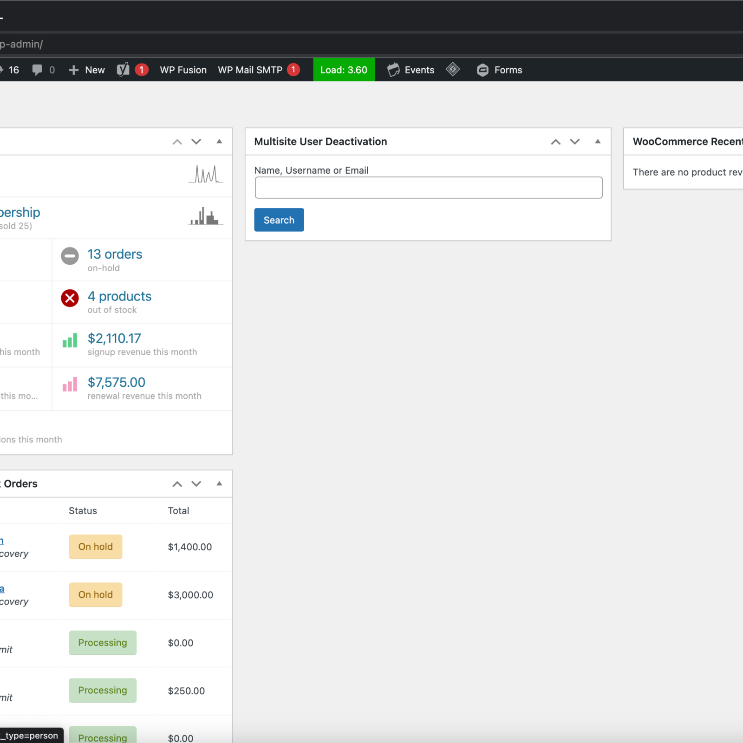Click the red out-of-stock X icon

click(x=70, y=298)
